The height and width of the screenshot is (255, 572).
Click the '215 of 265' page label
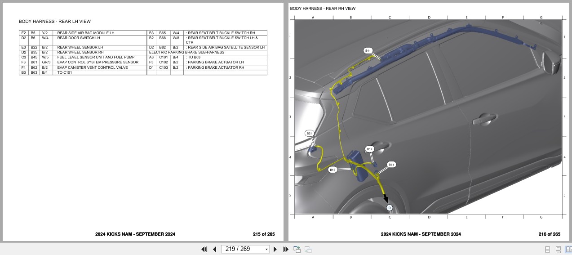[264, 234]
